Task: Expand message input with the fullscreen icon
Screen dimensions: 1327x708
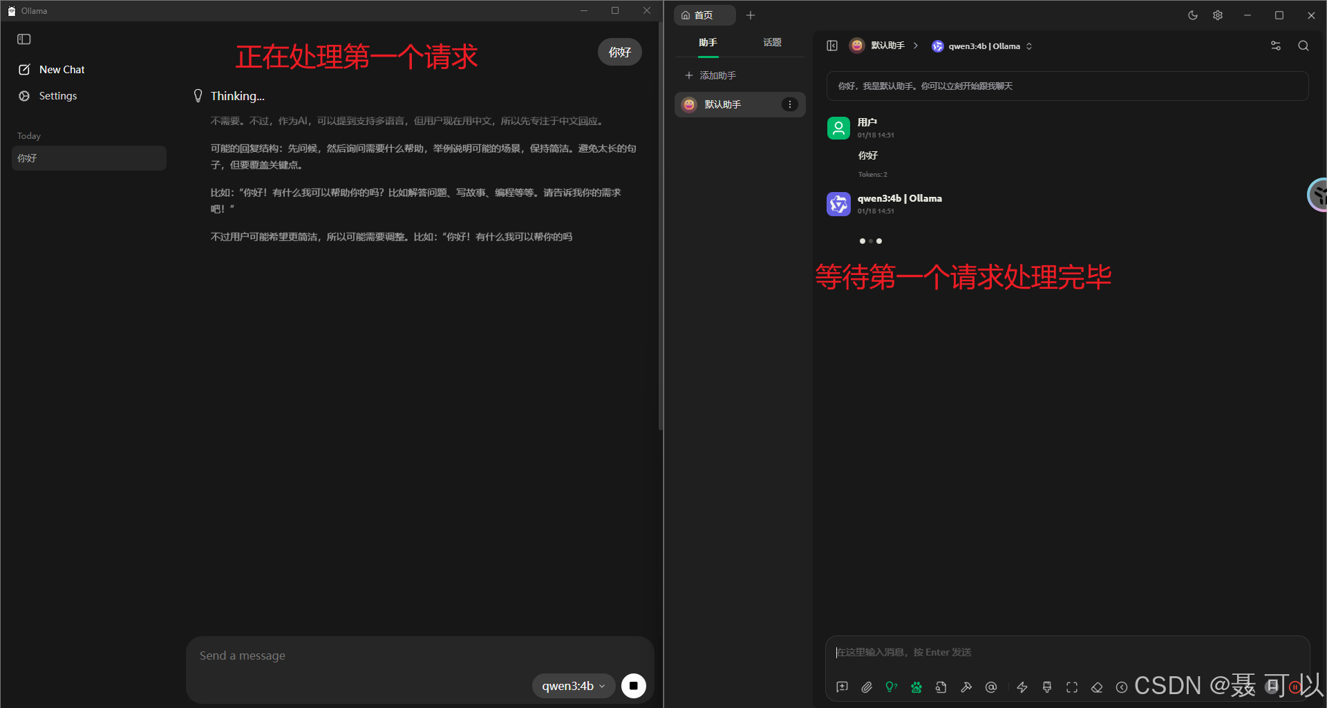Action: point(1071,687)
